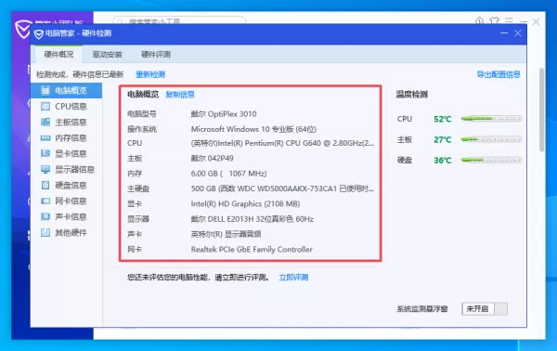Open the 网卡信息 network card entry

[x=67, y=201]
